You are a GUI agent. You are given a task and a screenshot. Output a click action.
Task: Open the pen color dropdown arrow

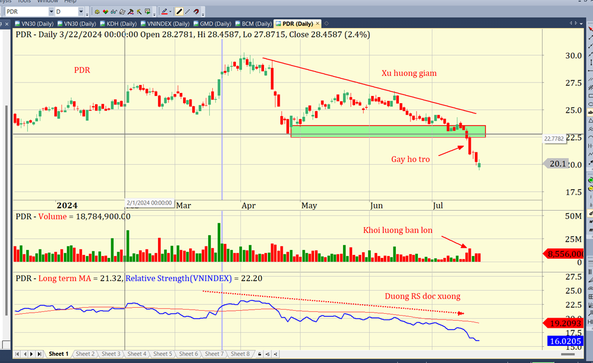click(x=170, y=12)
